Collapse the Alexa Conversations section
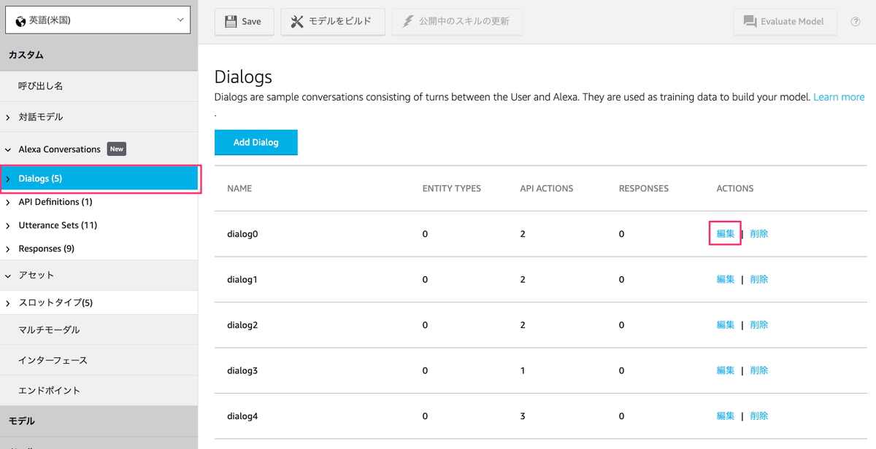Screen dimensions: 876x449 click(x=8, y=149)
